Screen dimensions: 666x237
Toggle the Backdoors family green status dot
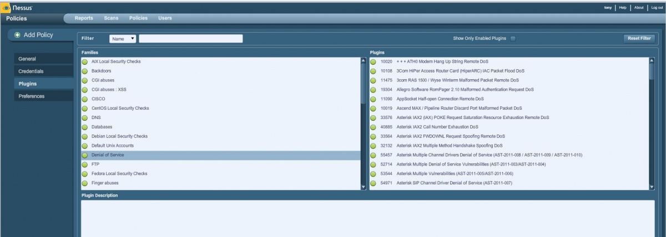[85, 71]
